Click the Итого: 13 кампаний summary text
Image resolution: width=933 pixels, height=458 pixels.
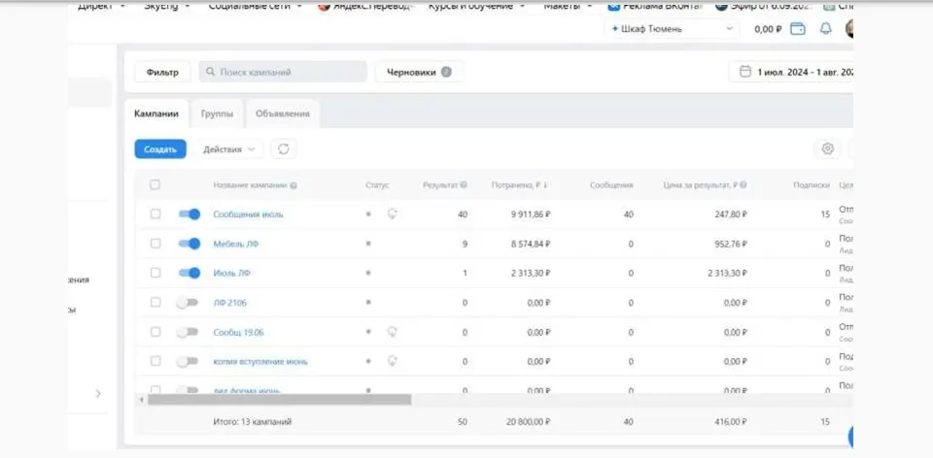(253, 422)
